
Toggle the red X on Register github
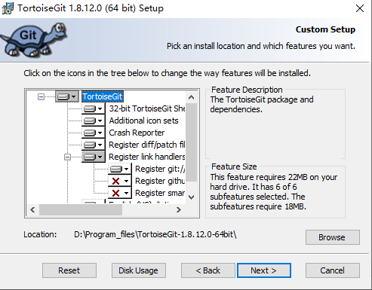coord(119,181)
